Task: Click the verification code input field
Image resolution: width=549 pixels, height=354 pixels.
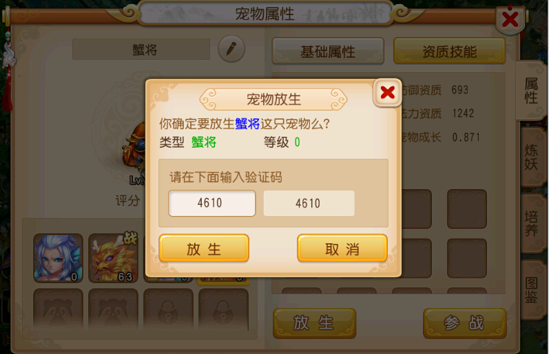Action: (212, 203)
